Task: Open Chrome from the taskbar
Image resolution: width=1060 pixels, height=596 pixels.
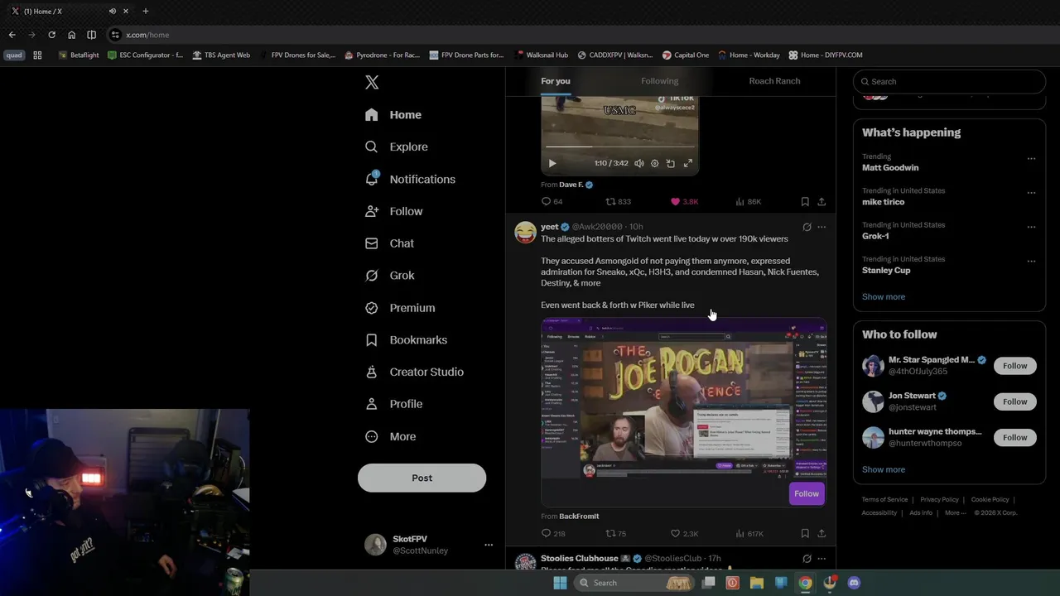Action: (x=805, y=583)
